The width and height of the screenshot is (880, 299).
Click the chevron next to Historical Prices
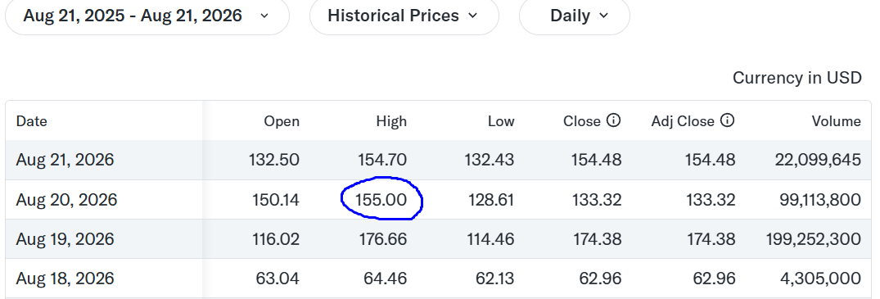click(x=472, y=16)
